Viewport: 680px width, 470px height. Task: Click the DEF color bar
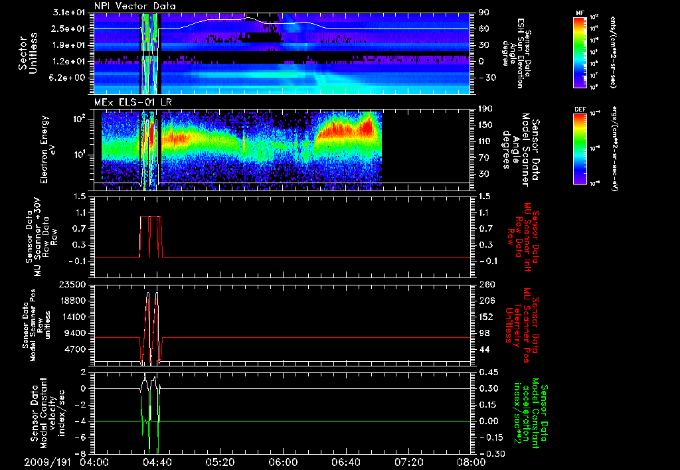(580, 149)
